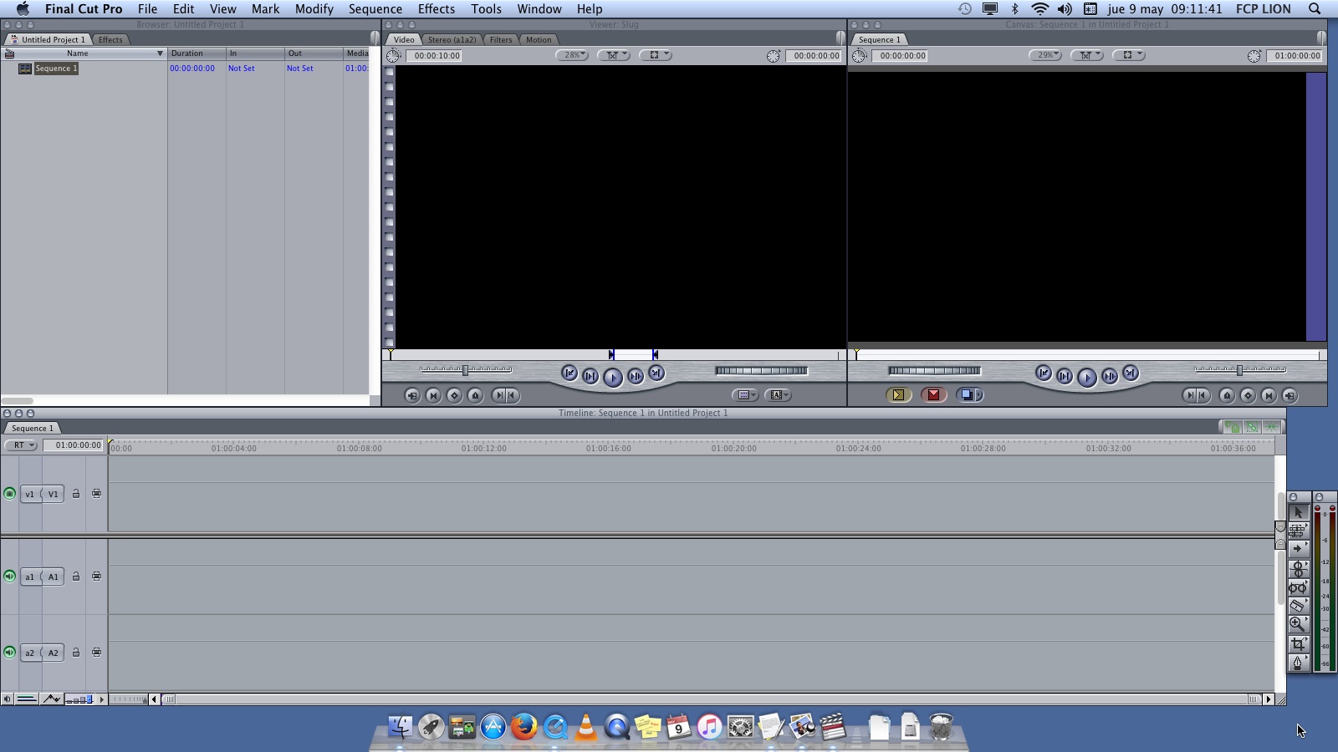The width and height of the screenshot is (1338, 752).
Task: Toggle Auto Select on A1 track
Action: pos(96,577)
